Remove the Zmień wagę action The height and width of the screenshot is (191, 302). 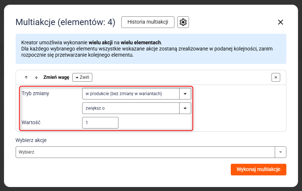276,77
